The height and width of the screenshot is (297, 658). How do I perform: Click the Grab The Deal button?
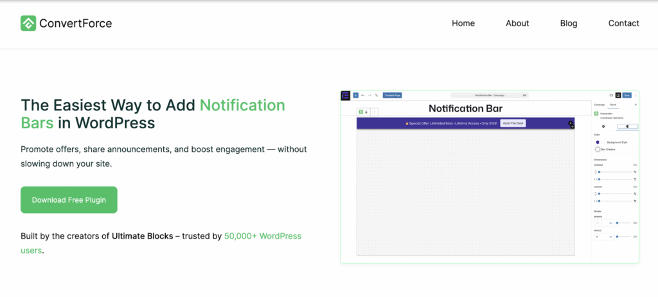(x=513, y=123)
